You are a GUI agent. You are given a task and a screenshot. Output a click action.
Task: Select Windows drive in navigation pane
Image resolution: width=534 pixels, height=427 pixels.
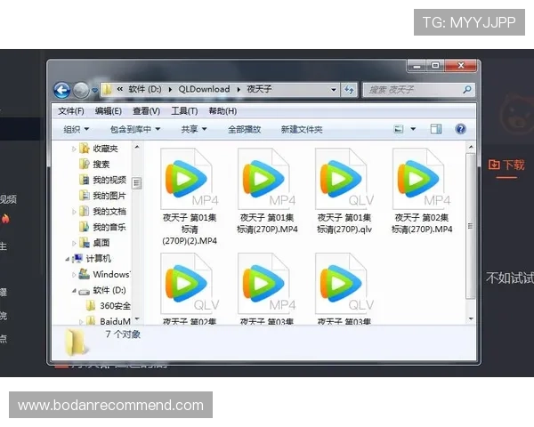coord(111,275)
